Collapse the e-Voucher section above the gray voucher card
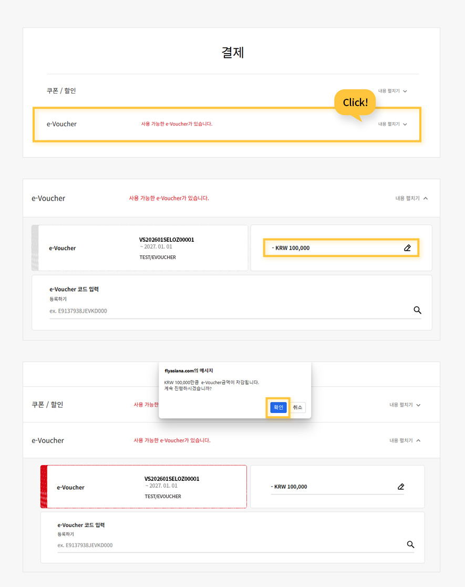 [411, 198]
